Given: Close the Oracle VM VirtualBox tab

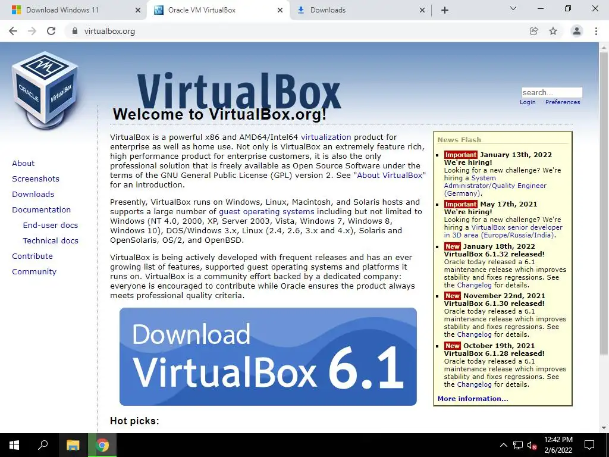Looking at the screenshot, I should click(x=280, y=10).
